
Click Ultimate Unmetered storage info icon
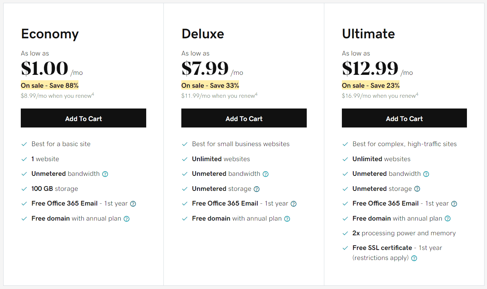pyautogui.click(x=417, y=189)
